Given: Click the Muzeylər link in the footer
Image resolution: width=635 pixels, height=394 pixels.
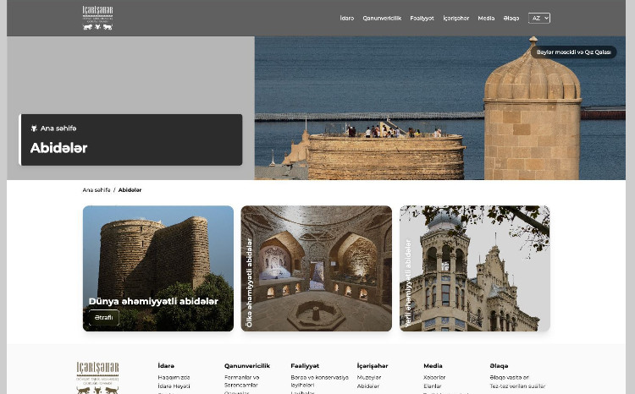Looking at the screenshot, I should point(367,377).
